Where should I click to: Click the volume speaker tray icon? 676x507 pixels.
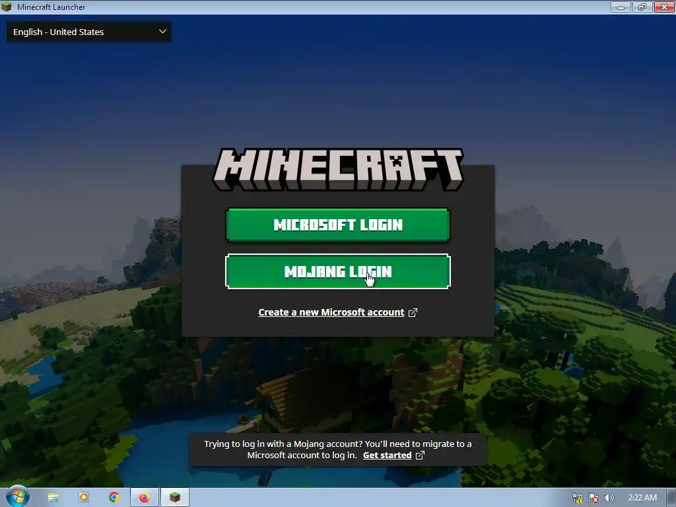pyautogui.click(x=609, y=498)
